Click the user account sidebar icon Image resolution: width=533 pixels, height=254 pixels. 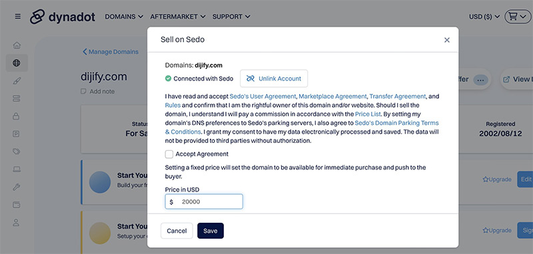pyautogui.click(x=16, y=223)
